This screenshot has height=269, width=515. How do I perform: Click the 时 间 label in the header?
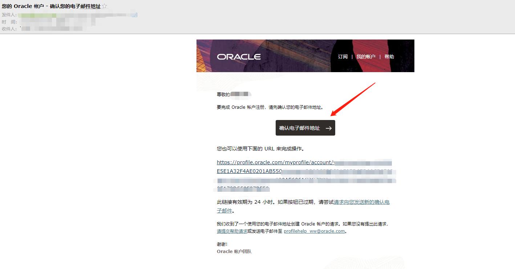tap(9, 22)
